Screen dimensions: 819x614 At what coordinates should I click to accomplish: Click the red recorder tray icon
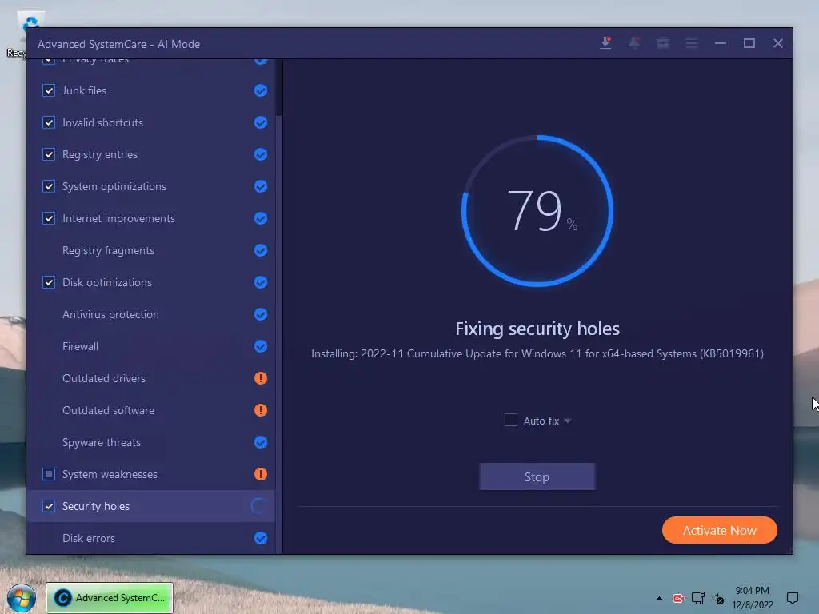pyautogui.click(x=678, y=598)
